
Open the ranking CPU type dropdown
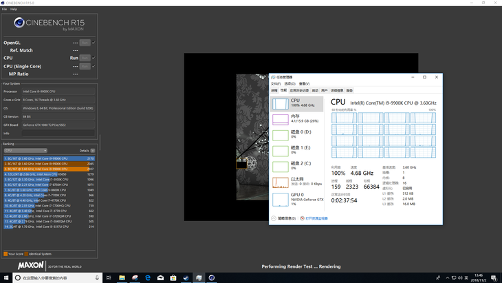(25, 150)
